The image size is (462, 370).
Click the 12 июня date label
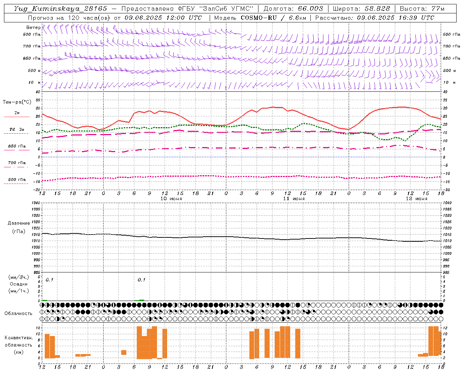click(x=417, y=199)
